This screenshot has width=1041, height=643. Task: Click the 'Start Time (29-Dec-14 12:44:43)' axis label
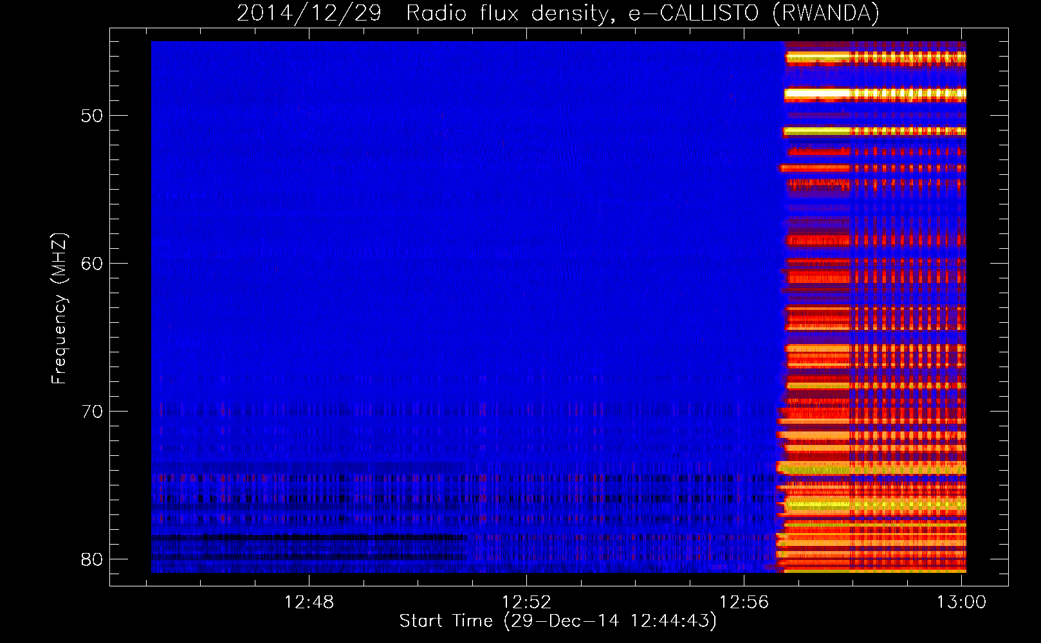(558, 621)
